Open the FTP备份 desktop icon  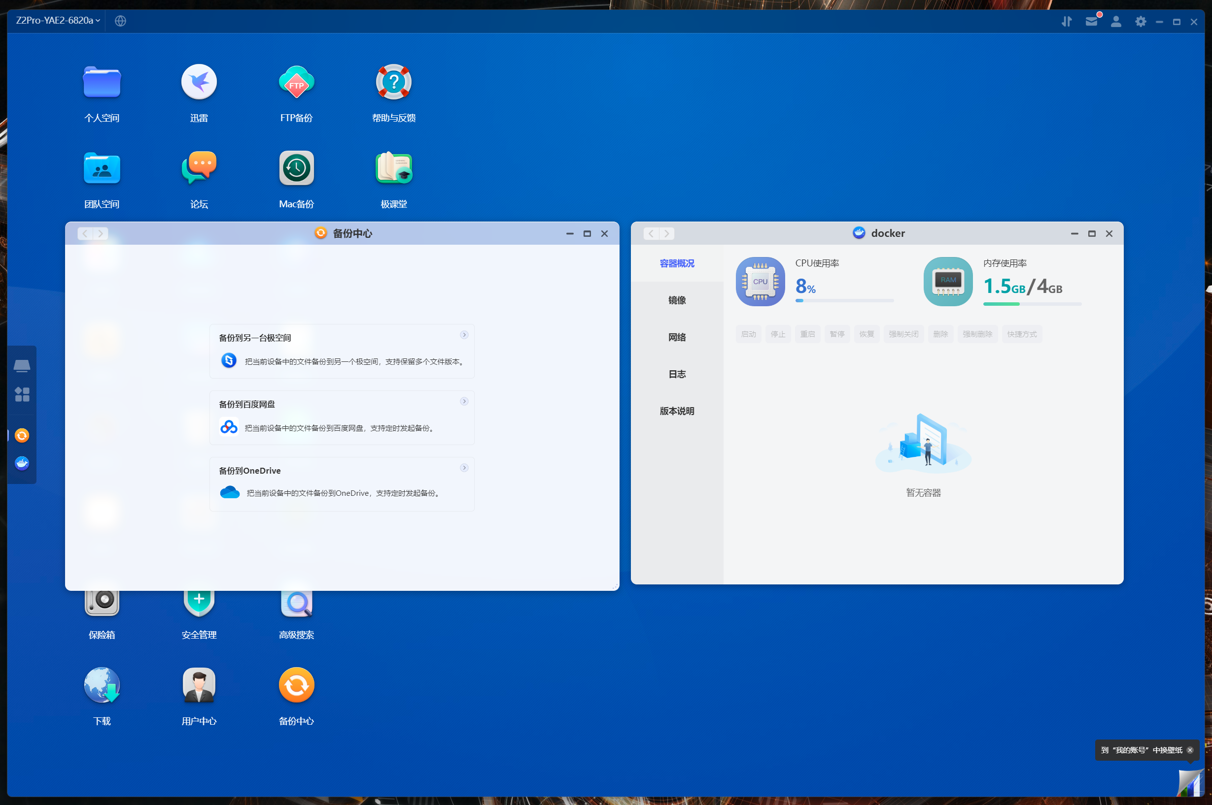click(296, 82)
